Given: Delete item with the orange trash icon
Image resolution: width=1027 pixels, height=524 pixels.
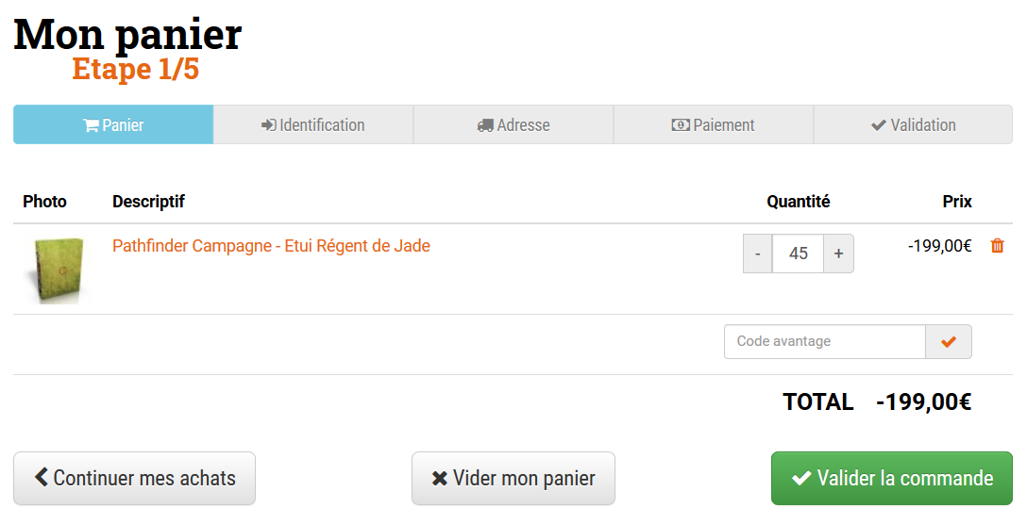Looking at the screenshot, I should 997,246.
